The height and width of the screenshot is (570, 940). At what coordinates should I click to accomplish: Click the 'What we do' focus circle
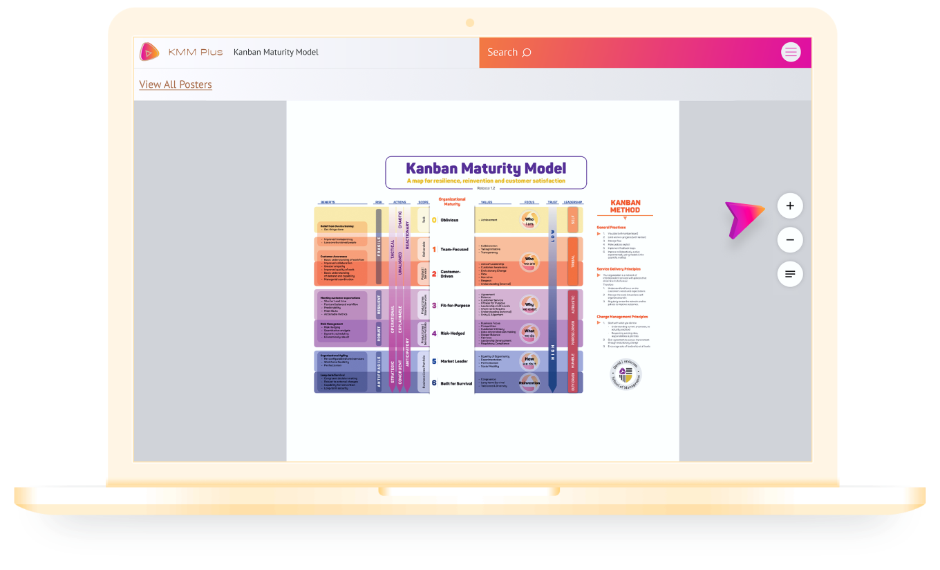point(529,333)
